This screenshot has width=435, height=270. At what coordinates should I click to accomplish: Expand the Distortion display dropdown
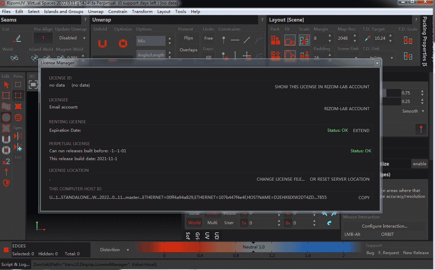(114, 250)
